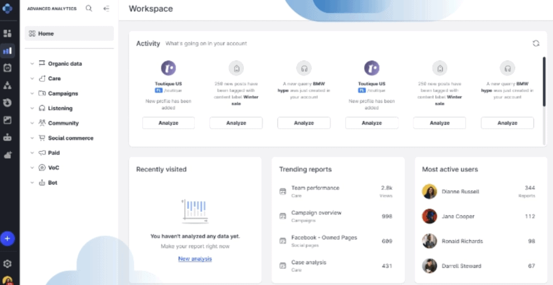
Task: Click Analyze under second Toutique US card
Action: (372, 123)
